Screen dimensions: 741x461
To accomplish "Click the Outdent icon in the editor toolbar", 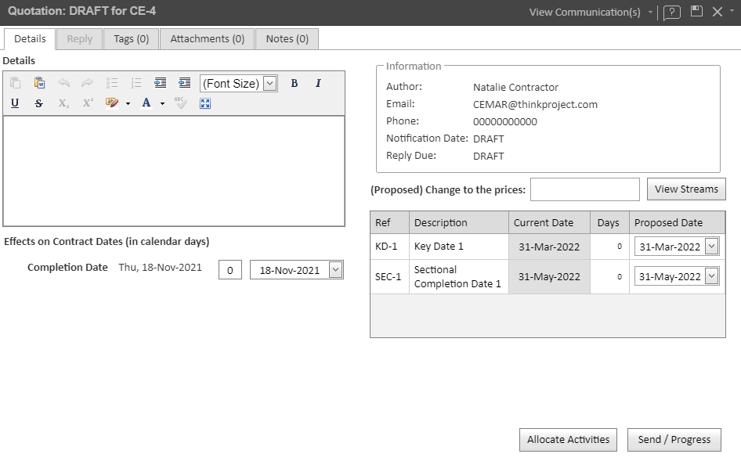I will (185, 83).
